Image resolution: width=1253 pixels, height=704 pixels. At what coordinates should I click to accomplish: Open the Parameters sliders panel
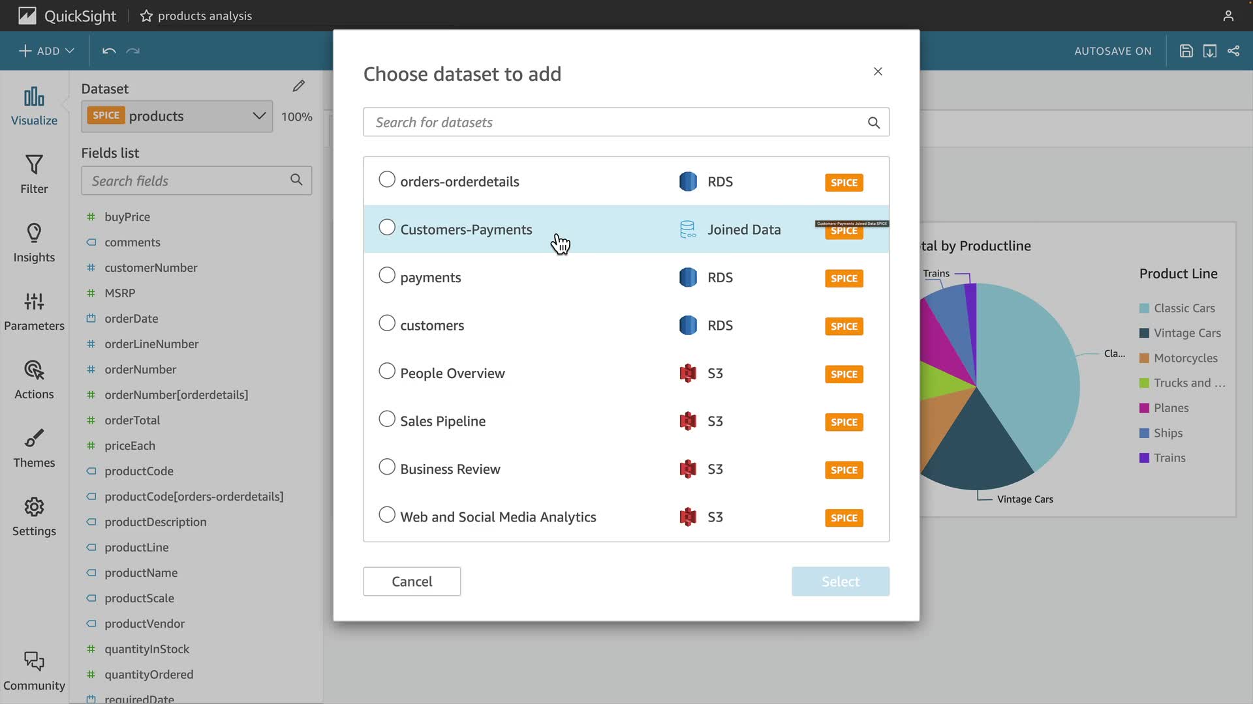point(34,311)
